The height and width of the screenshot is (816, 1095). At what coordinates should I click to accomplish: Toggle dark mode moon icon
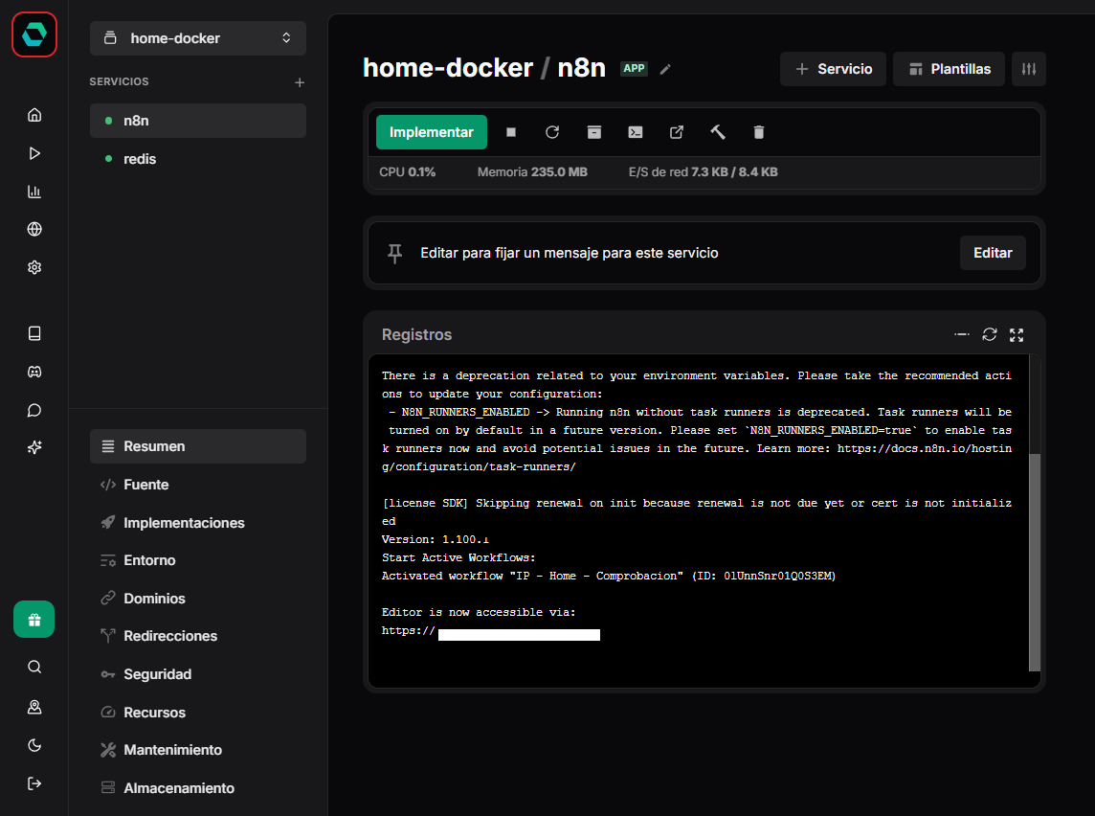coord(34,745)
